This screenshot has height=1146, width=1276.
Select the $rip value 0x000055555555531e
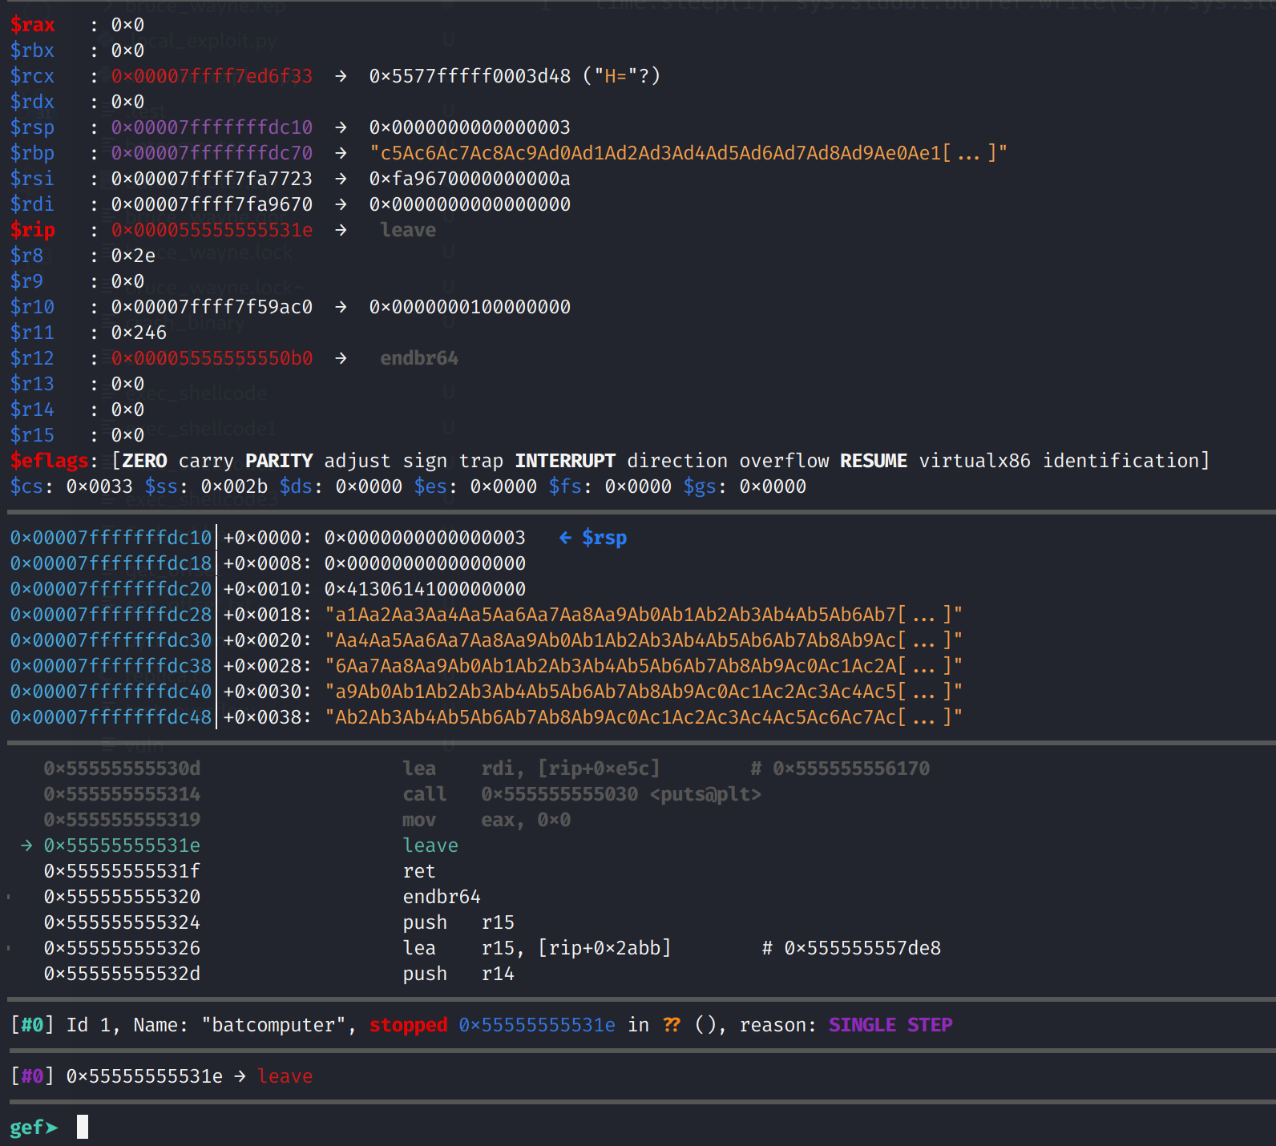(212, 230)
